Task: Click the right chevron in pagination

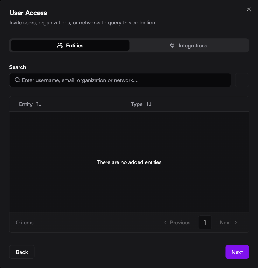Action: [x=236, y=223]
